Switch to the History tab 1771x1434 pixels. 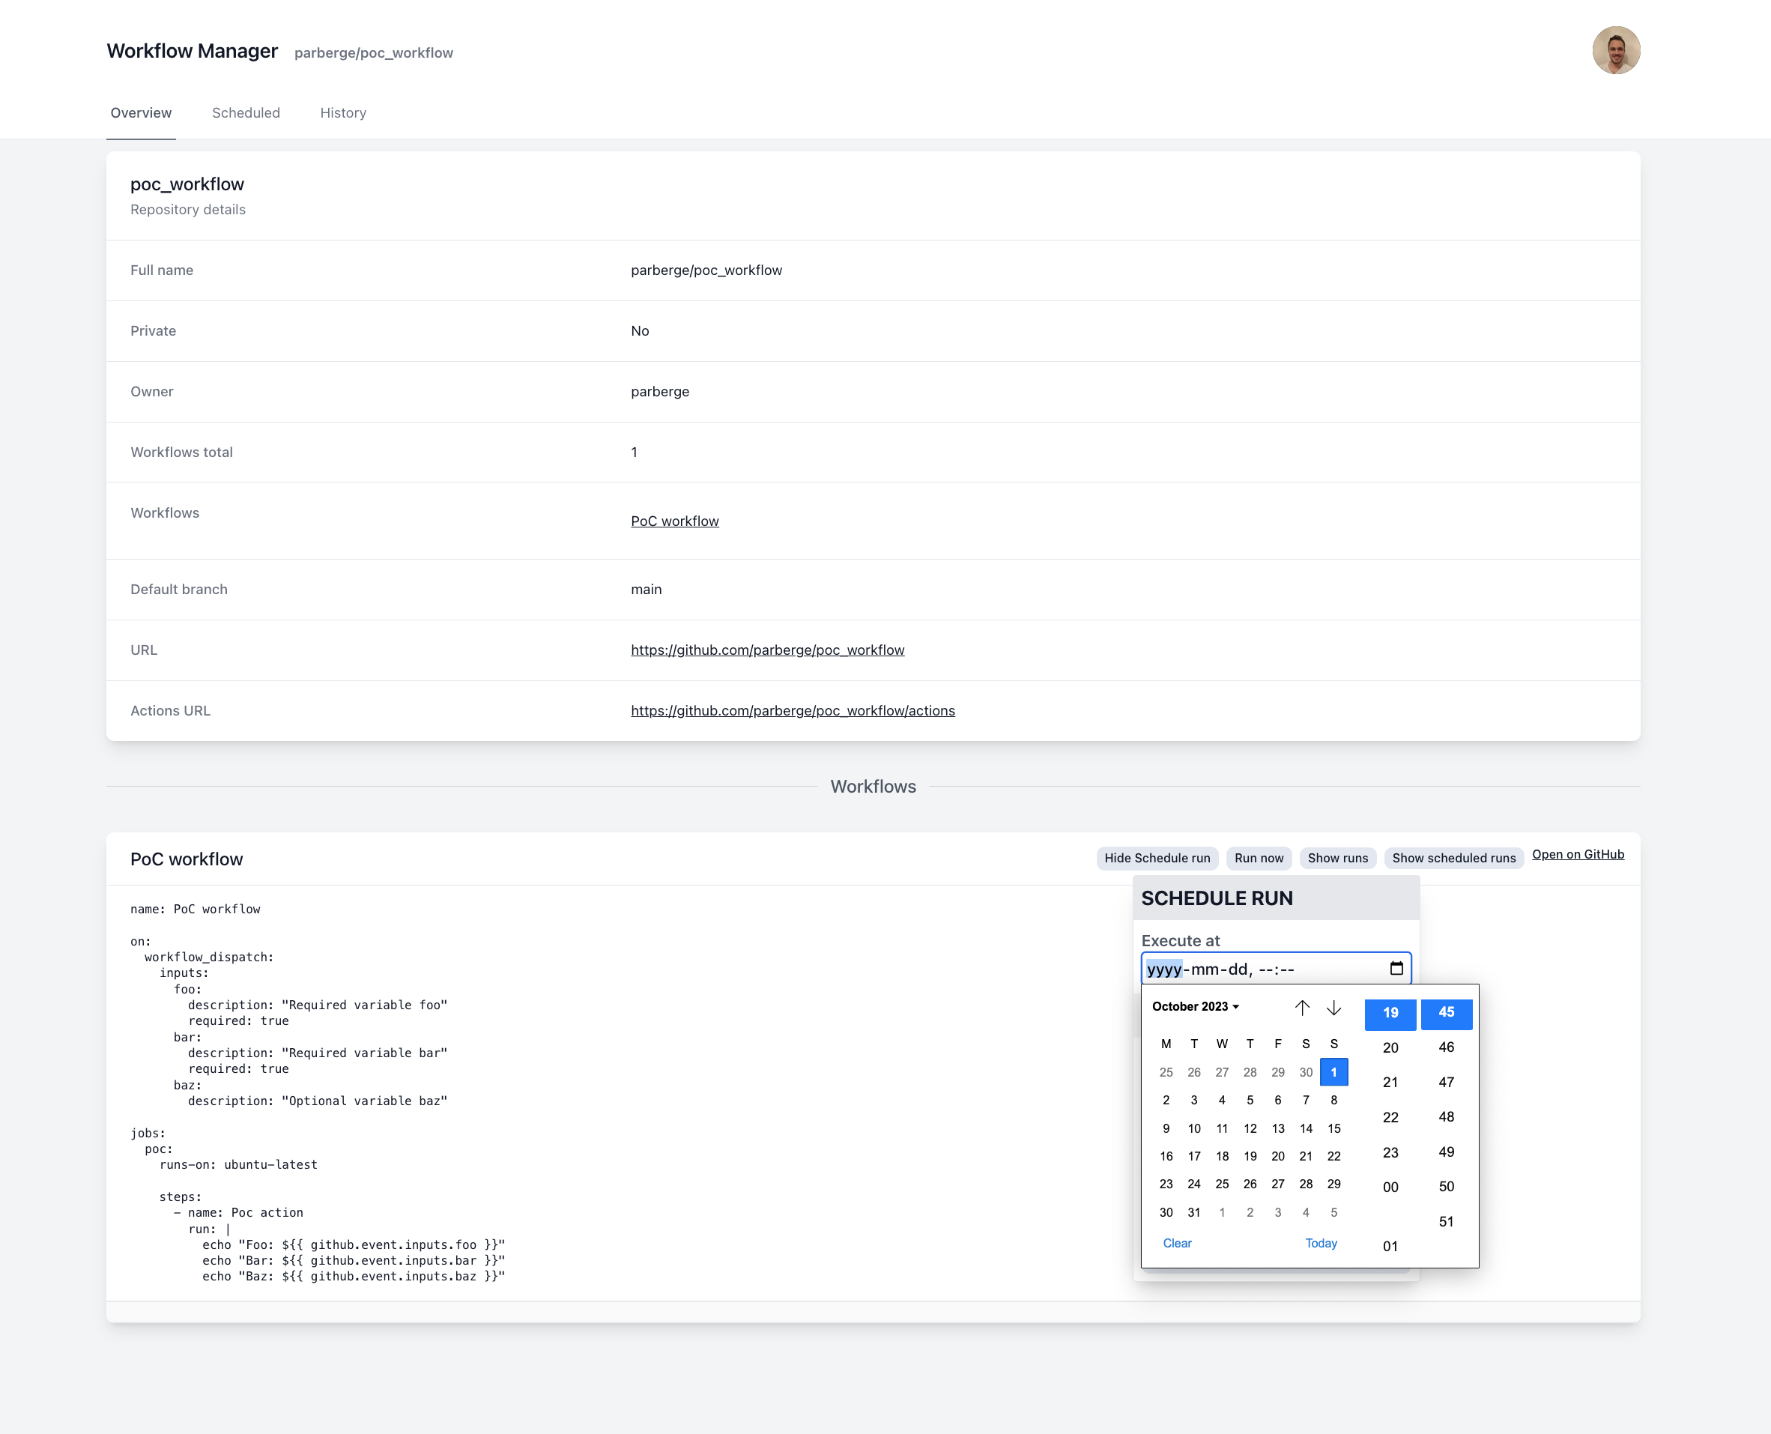pyautogui.click(x=343, y=113)
